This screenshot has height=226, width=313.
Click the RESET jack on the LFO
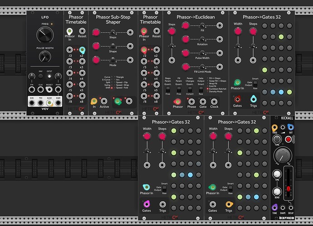(x=49, y=90)
